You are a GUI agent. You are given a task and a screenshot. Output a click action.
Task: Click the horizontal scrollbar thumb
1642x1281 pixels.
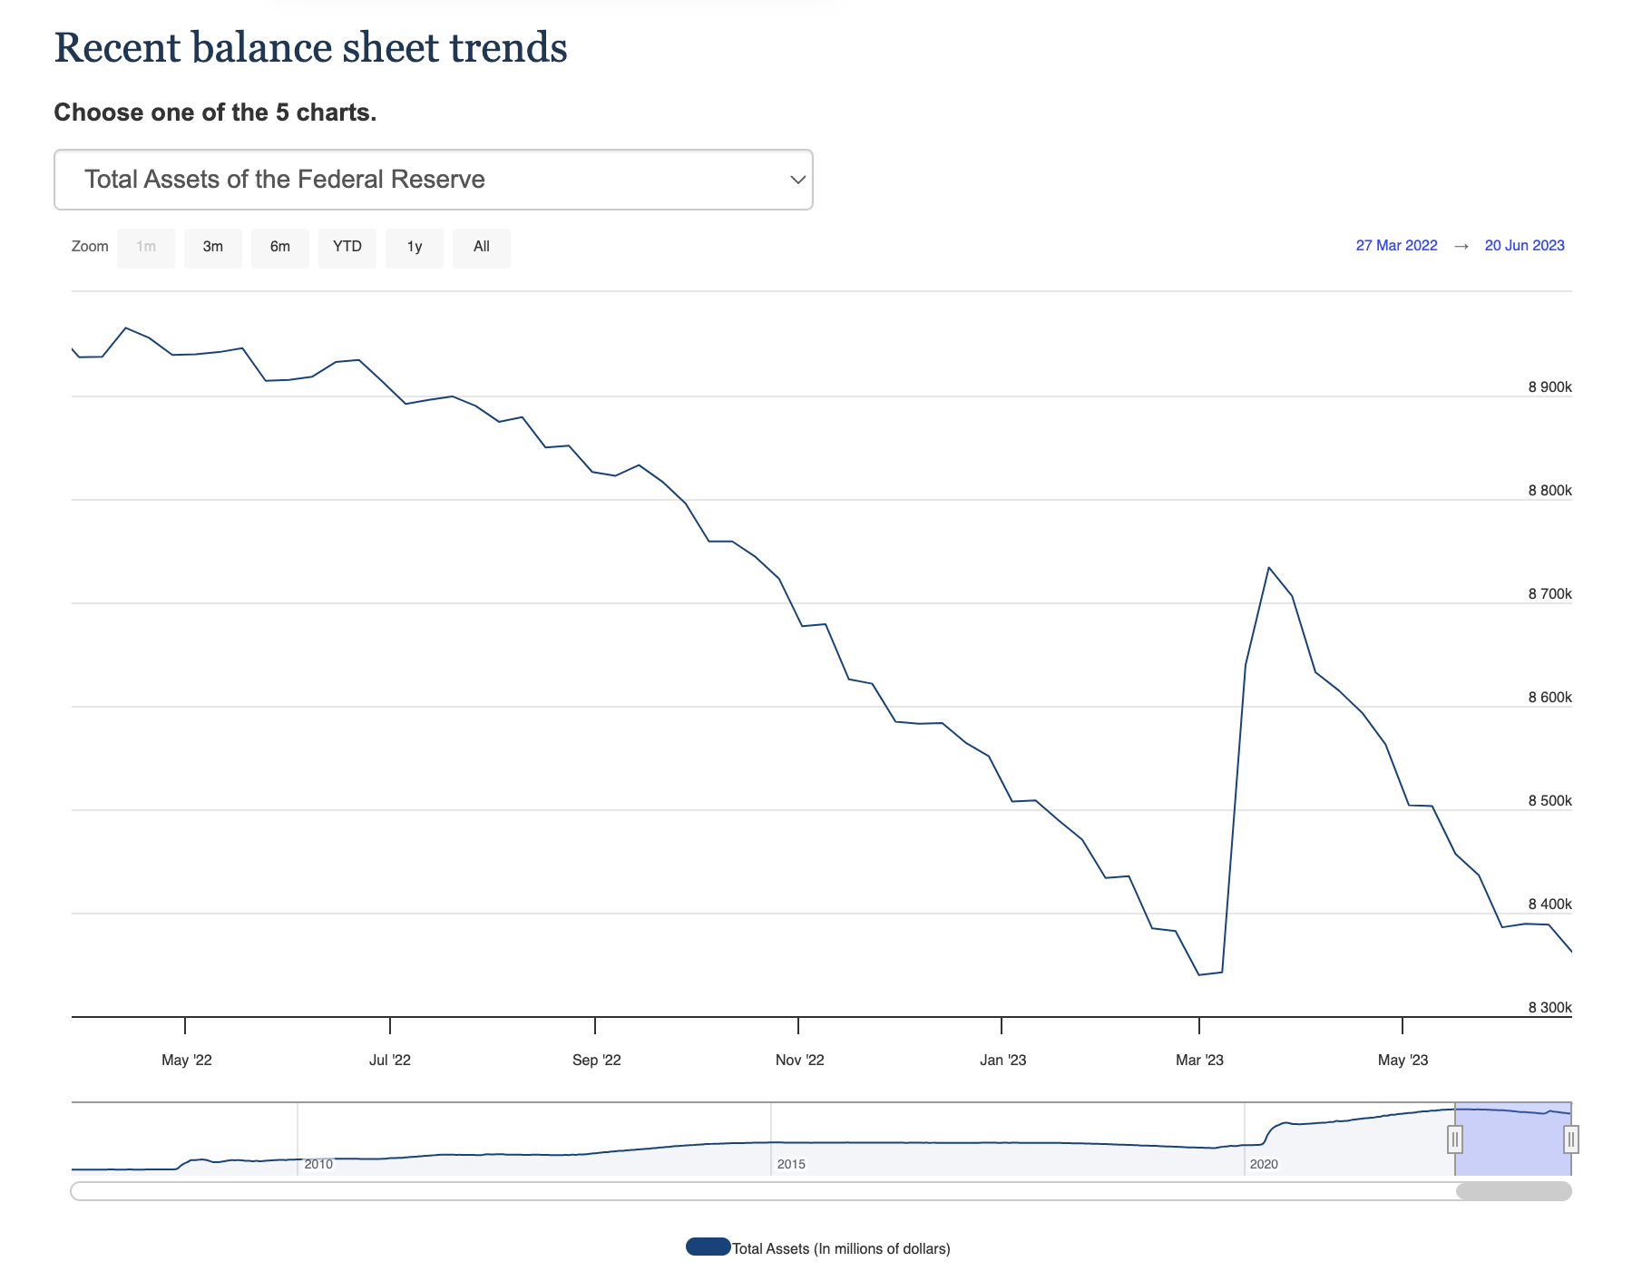(1513, 1191)
